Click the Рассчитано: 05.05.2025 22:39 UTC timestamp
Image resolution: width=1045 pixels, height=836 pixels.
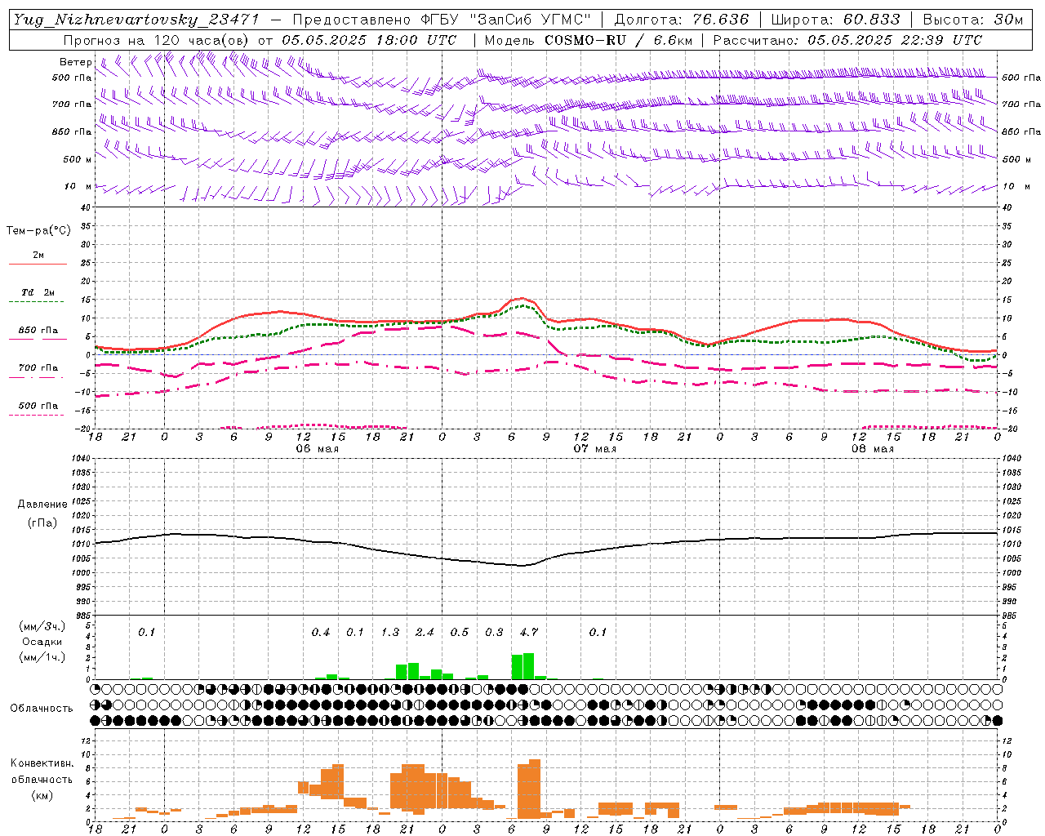pos(847,40)
